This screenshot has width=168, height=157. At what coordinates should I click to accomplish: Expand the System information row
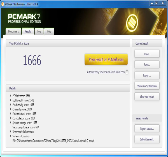coord(11,136)
